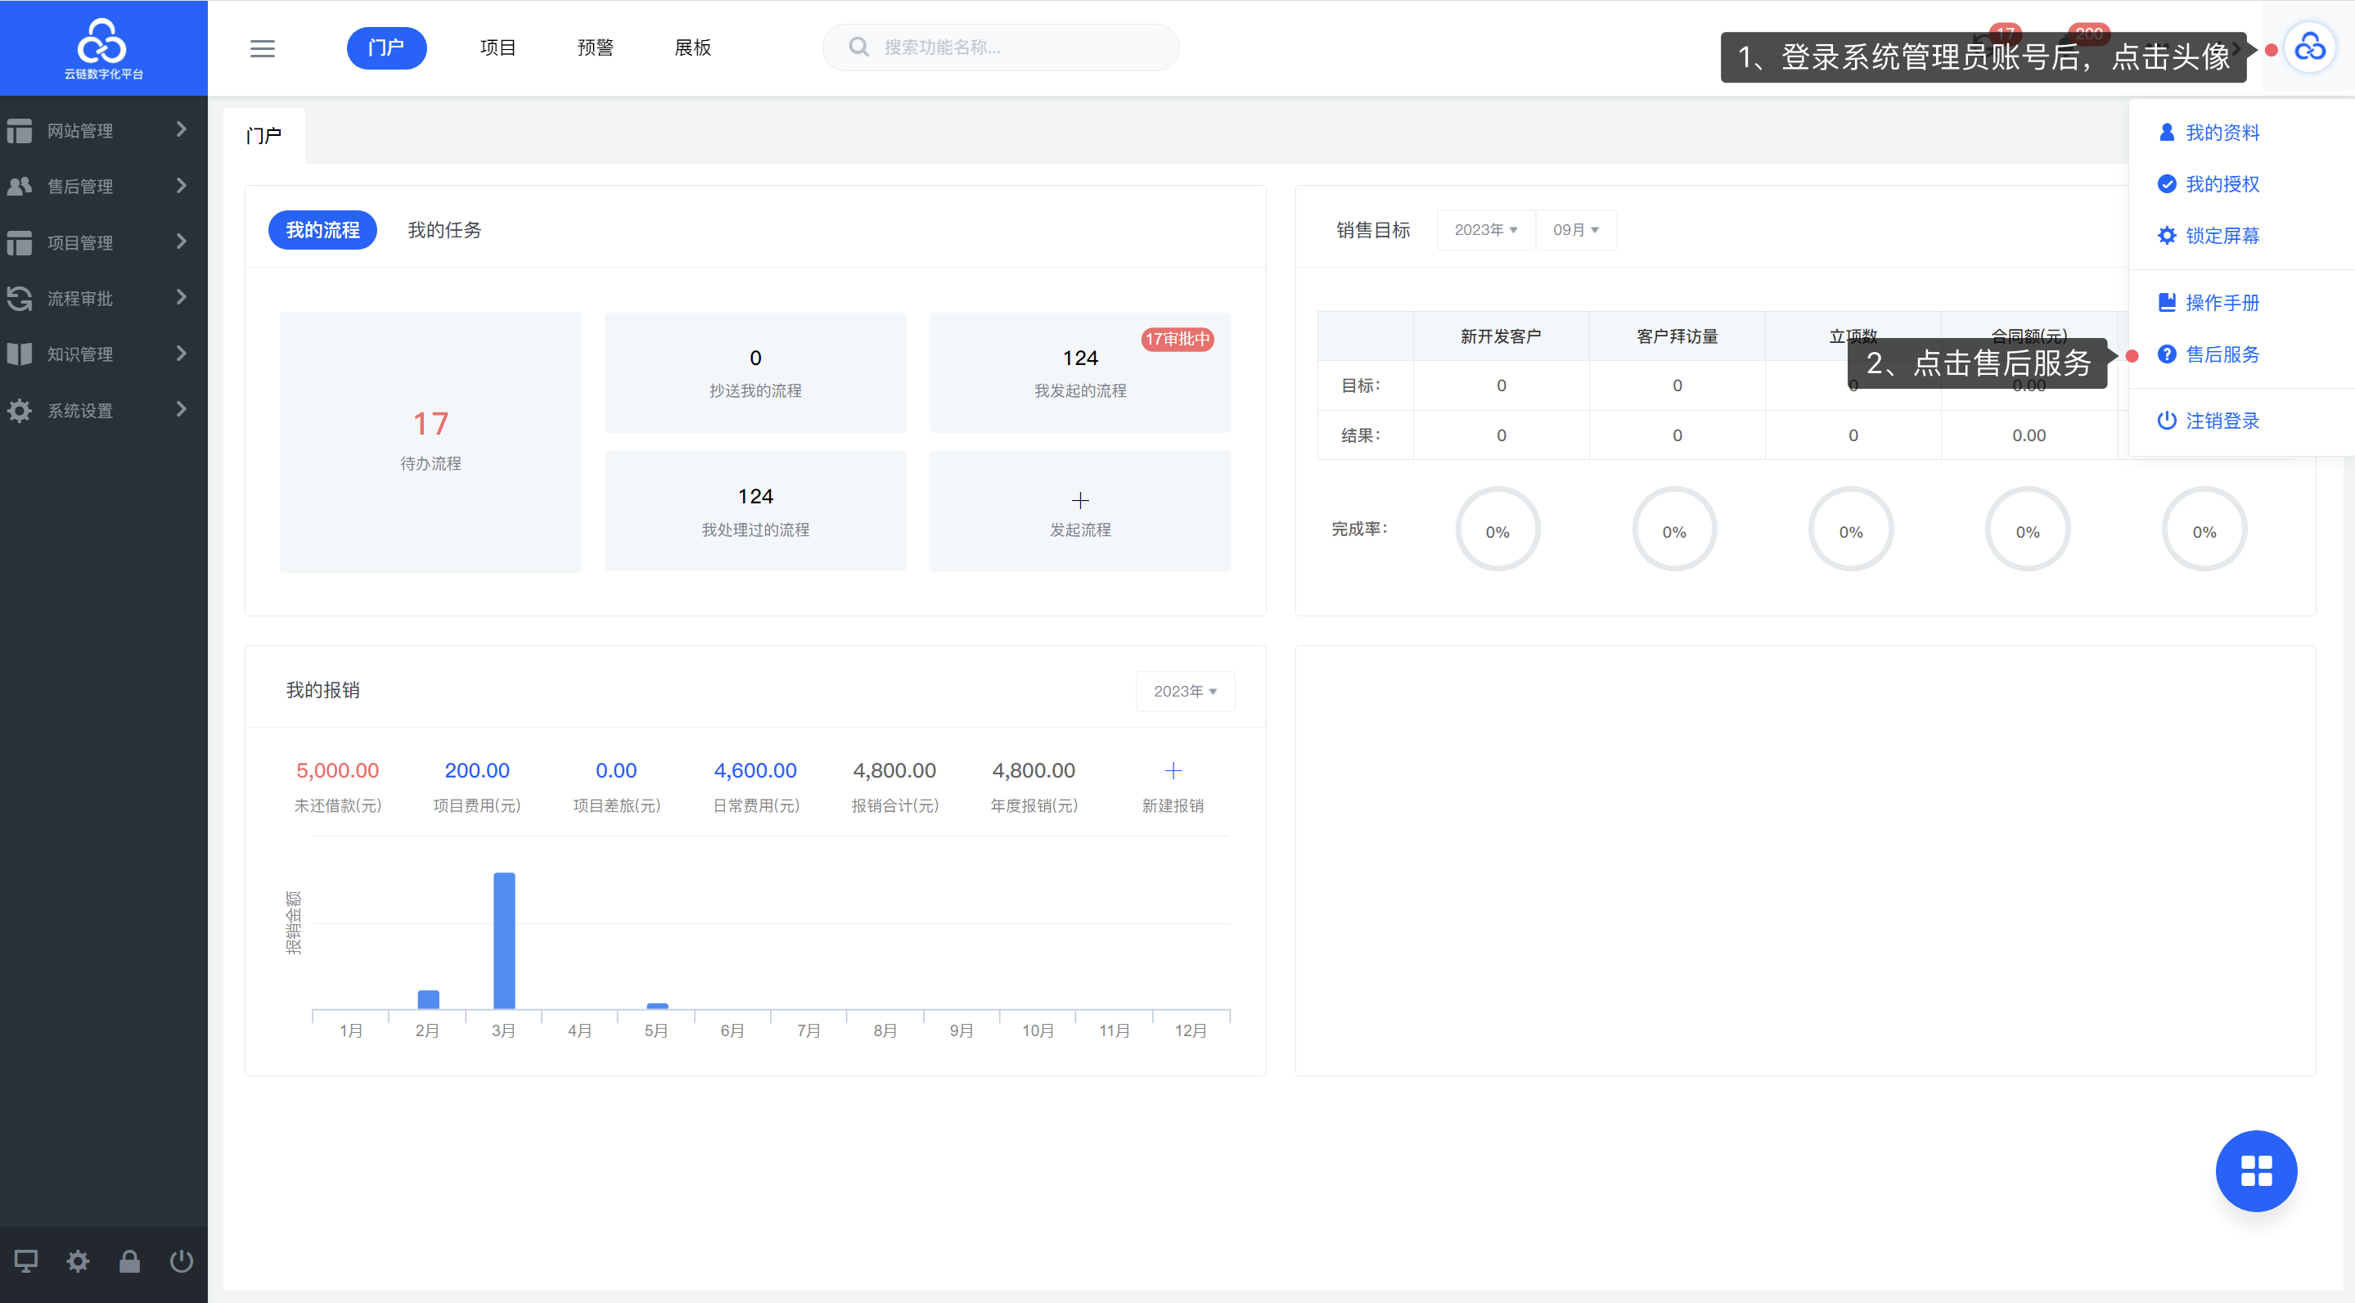Click the plus icon to start a new flow
The image size is (2355, 1303).
[1079, 500]
